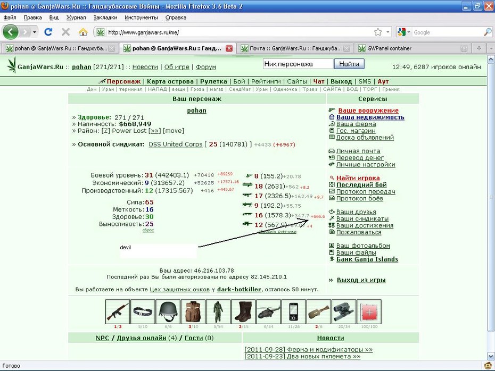The height and width of the screenshot is (371, 495).
Task: Open the binoculars item slot
Action: click(344, 312)
